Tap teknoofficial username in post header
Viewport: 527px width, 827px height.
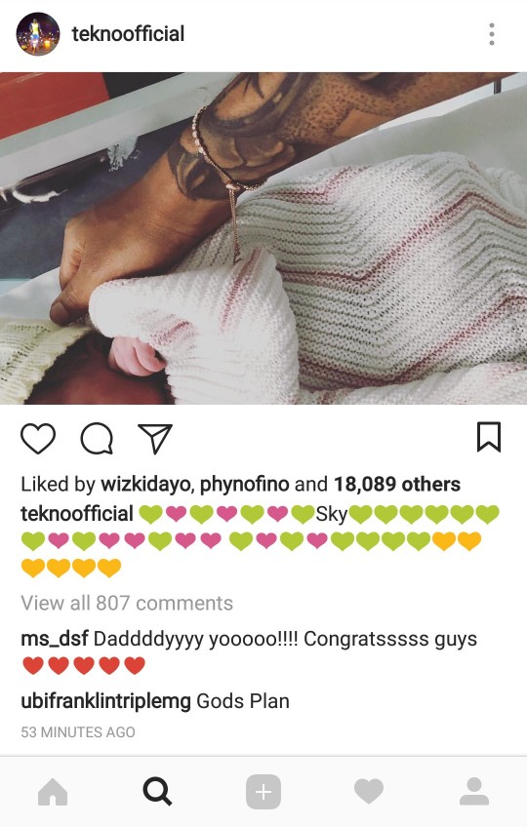[x=128, y=34]
